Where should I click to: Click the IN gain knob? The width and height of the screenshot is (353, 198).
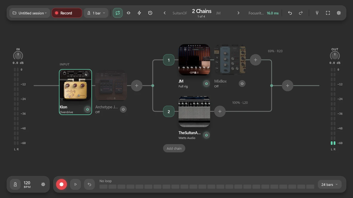click(18, 55)
